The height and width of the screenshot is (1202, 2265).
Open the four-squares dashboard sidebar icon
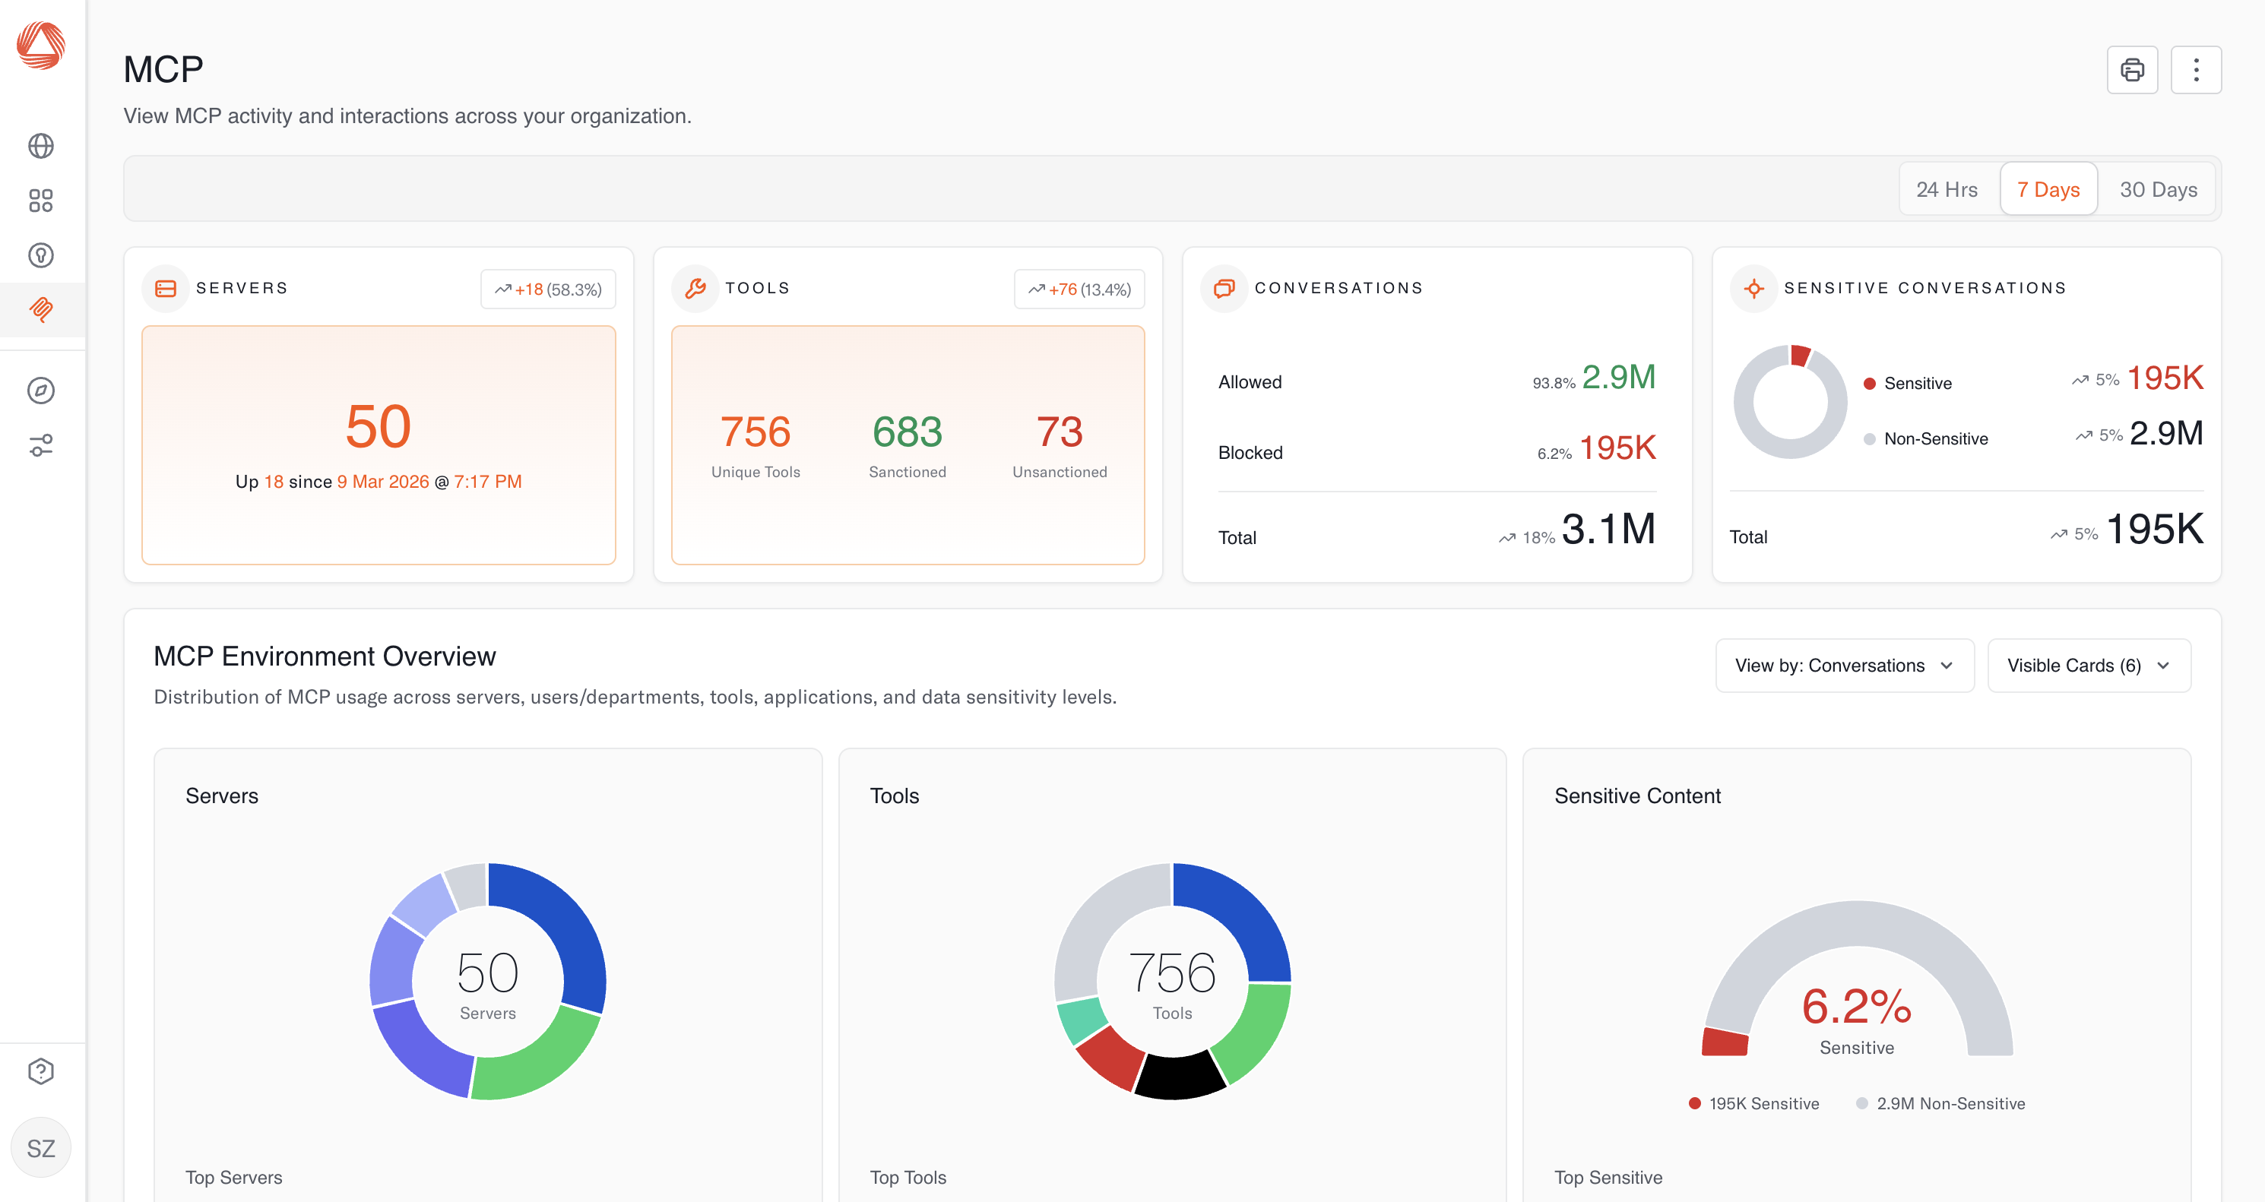[x=40, y=201]
